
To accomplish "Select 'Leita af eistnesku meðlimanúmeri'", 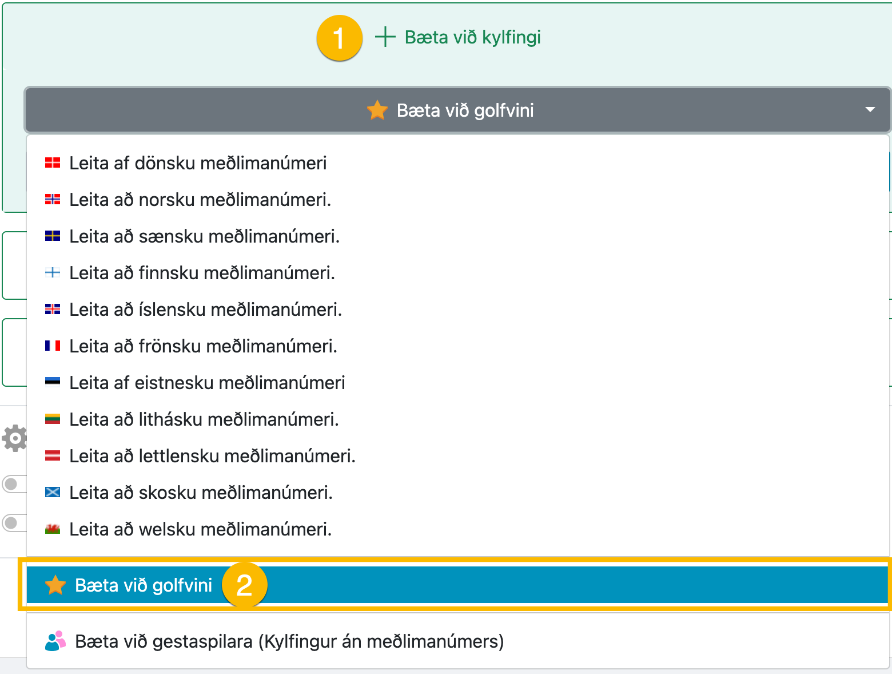I will [207, 383].
